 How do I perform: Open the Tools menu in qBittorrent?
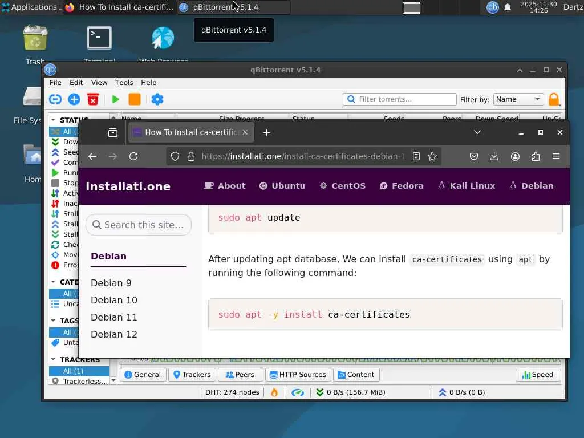click(124, 83)
